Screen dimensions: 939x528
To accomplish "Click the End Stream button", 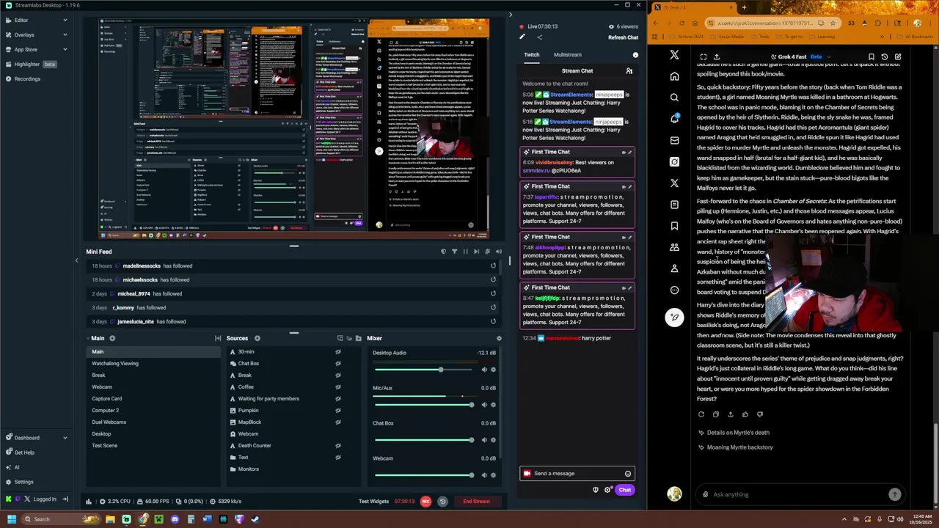I will (x=476, y=502).
